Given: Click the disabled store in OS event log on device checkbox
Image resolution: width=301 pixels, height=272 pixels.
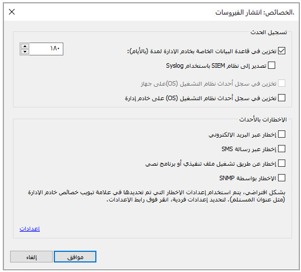Looking at the screenshot, I should [281, 83].
